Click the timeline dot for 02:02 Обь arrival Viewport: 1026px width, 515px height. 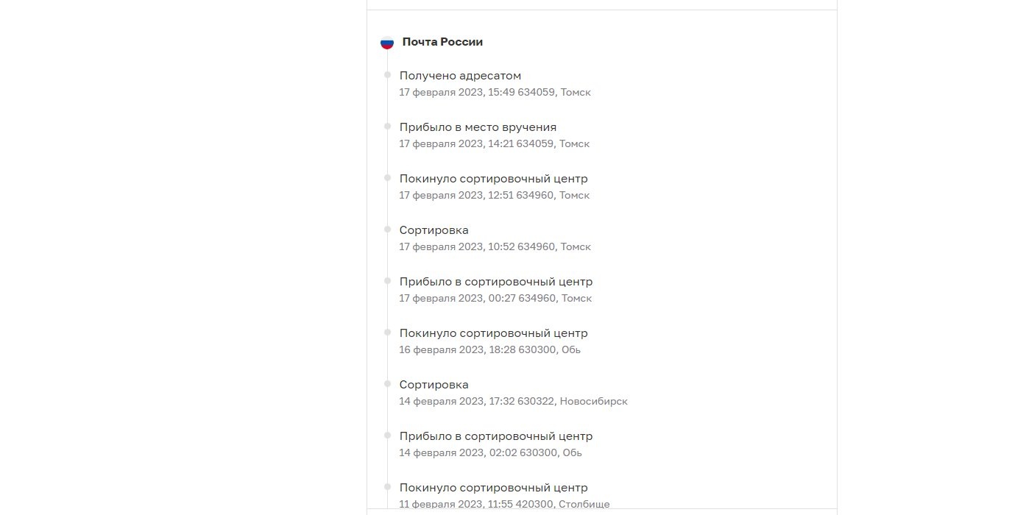[387, 435]
